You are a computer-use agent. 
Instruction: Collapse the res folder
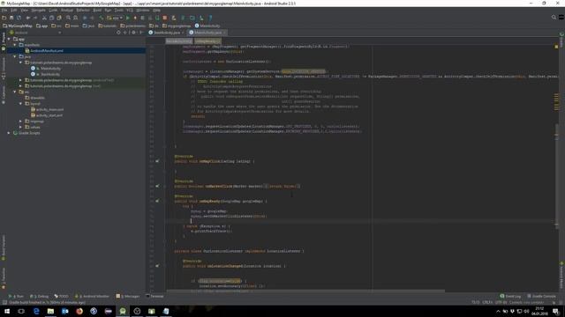pos(15,92)
